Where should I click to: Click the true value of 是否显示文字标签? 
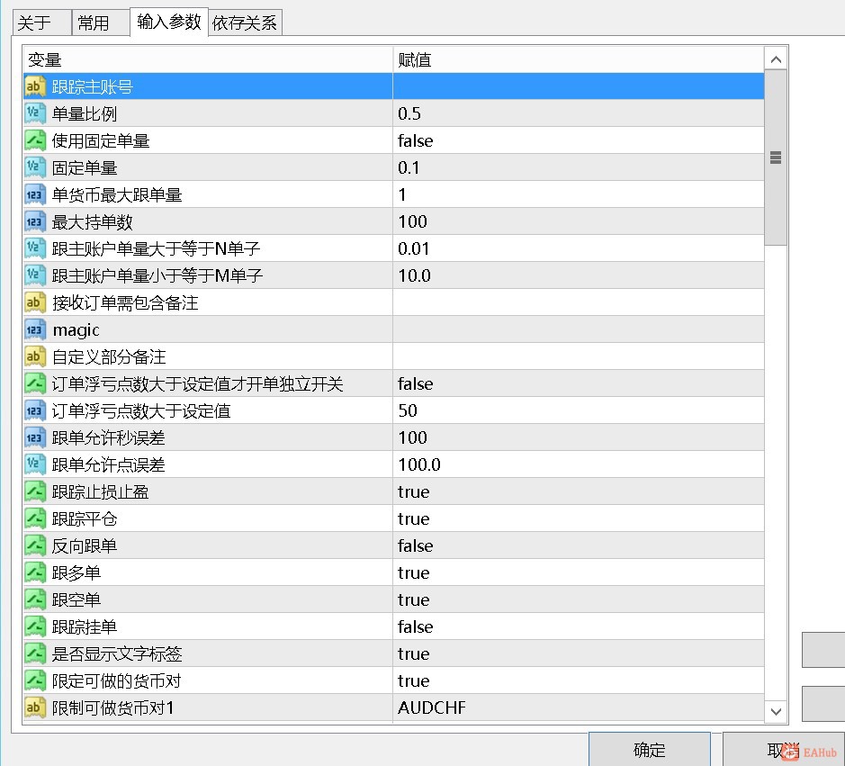[579, 653]
